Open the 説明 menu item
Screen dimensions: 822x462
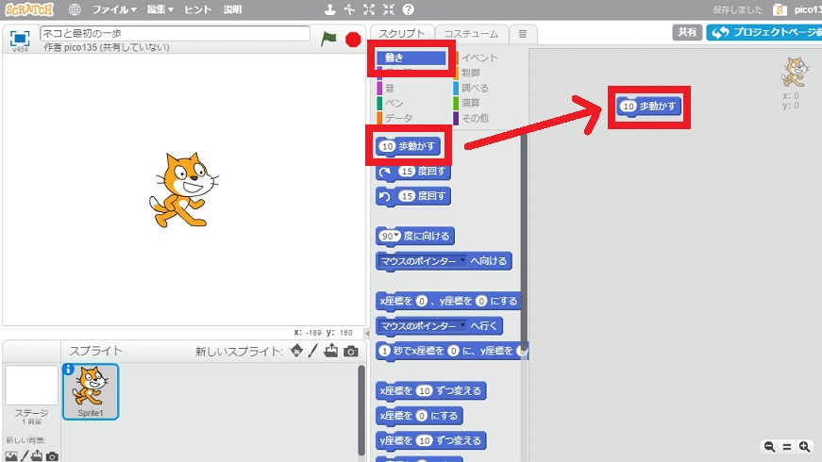pos(232,9)
